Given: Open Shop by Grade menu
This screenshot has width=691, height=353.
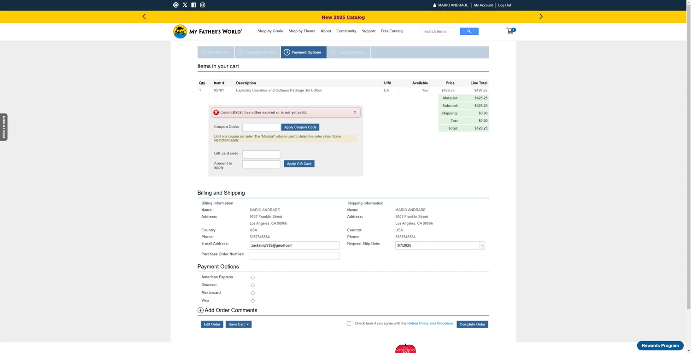Looking at the screenshot, I should click(270, 31).
